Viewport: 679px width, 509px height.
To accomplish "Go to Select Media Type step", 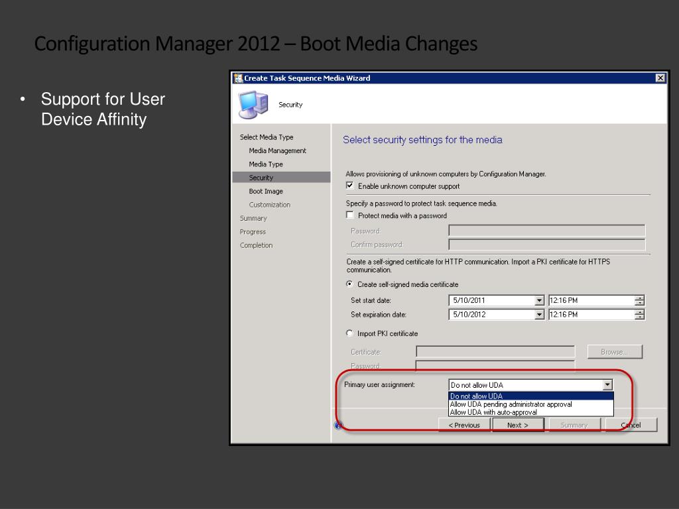I will 267,137.
